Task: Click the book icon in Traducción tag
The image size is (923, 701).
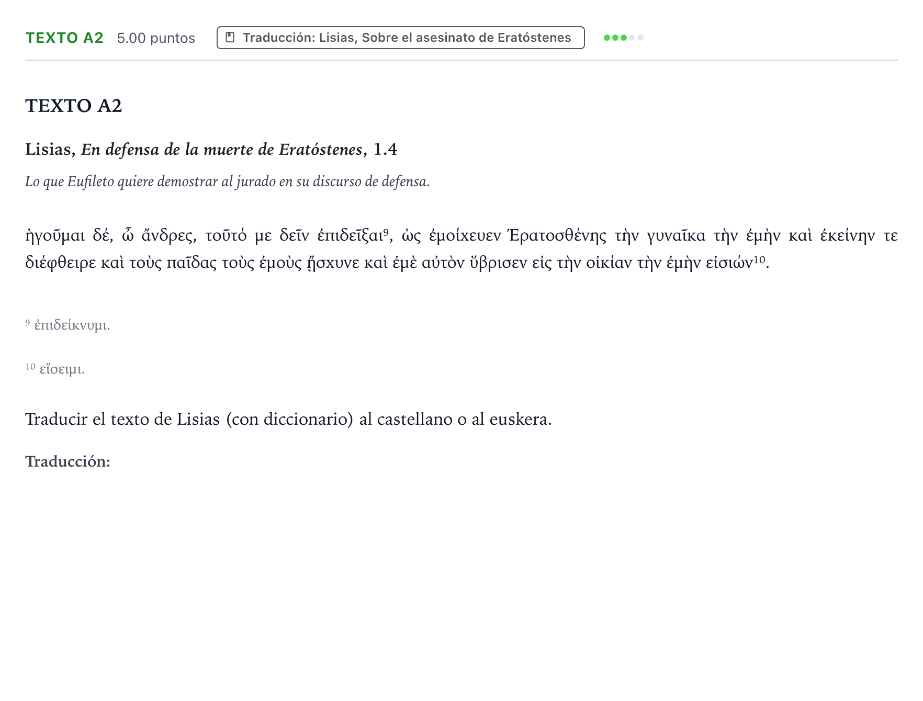Action: (230, 38)
